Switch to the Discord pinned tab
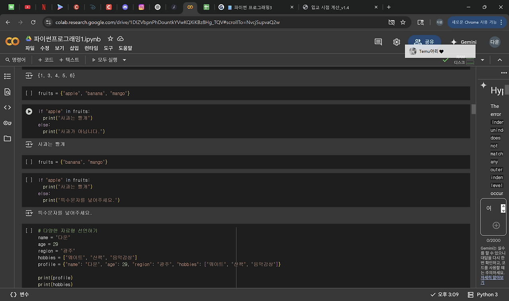Image resolution: width=509 pixels, height=301 pixels. [x=125, y=7]
